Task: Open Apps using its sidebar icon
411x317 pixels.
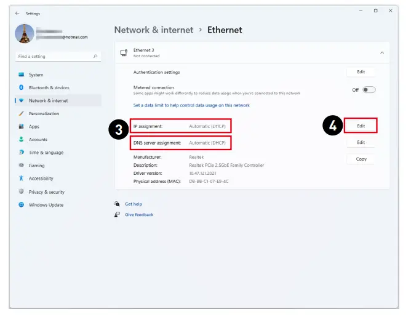Action: tap(22, 127)
